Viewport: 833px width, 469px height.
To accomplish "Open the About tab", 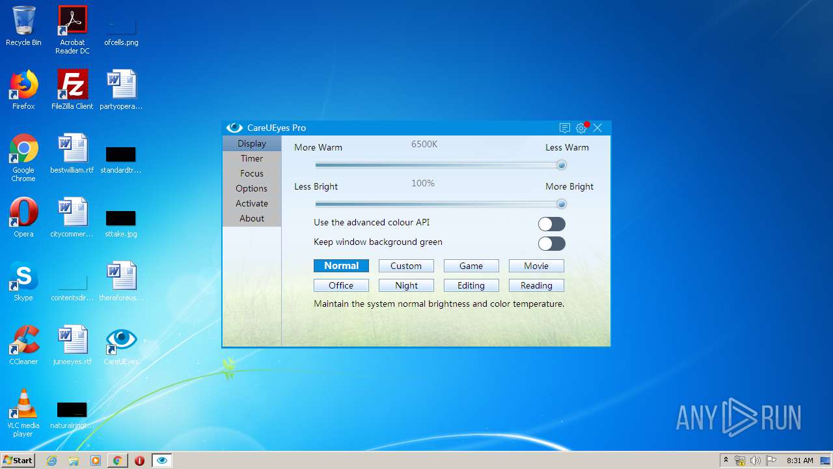I will coord(252,218).
